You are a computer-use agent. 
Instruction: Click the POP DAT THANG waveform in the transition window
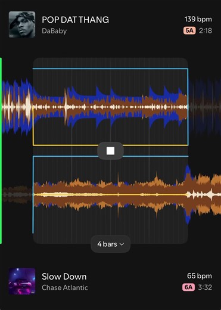pos(110,107)
